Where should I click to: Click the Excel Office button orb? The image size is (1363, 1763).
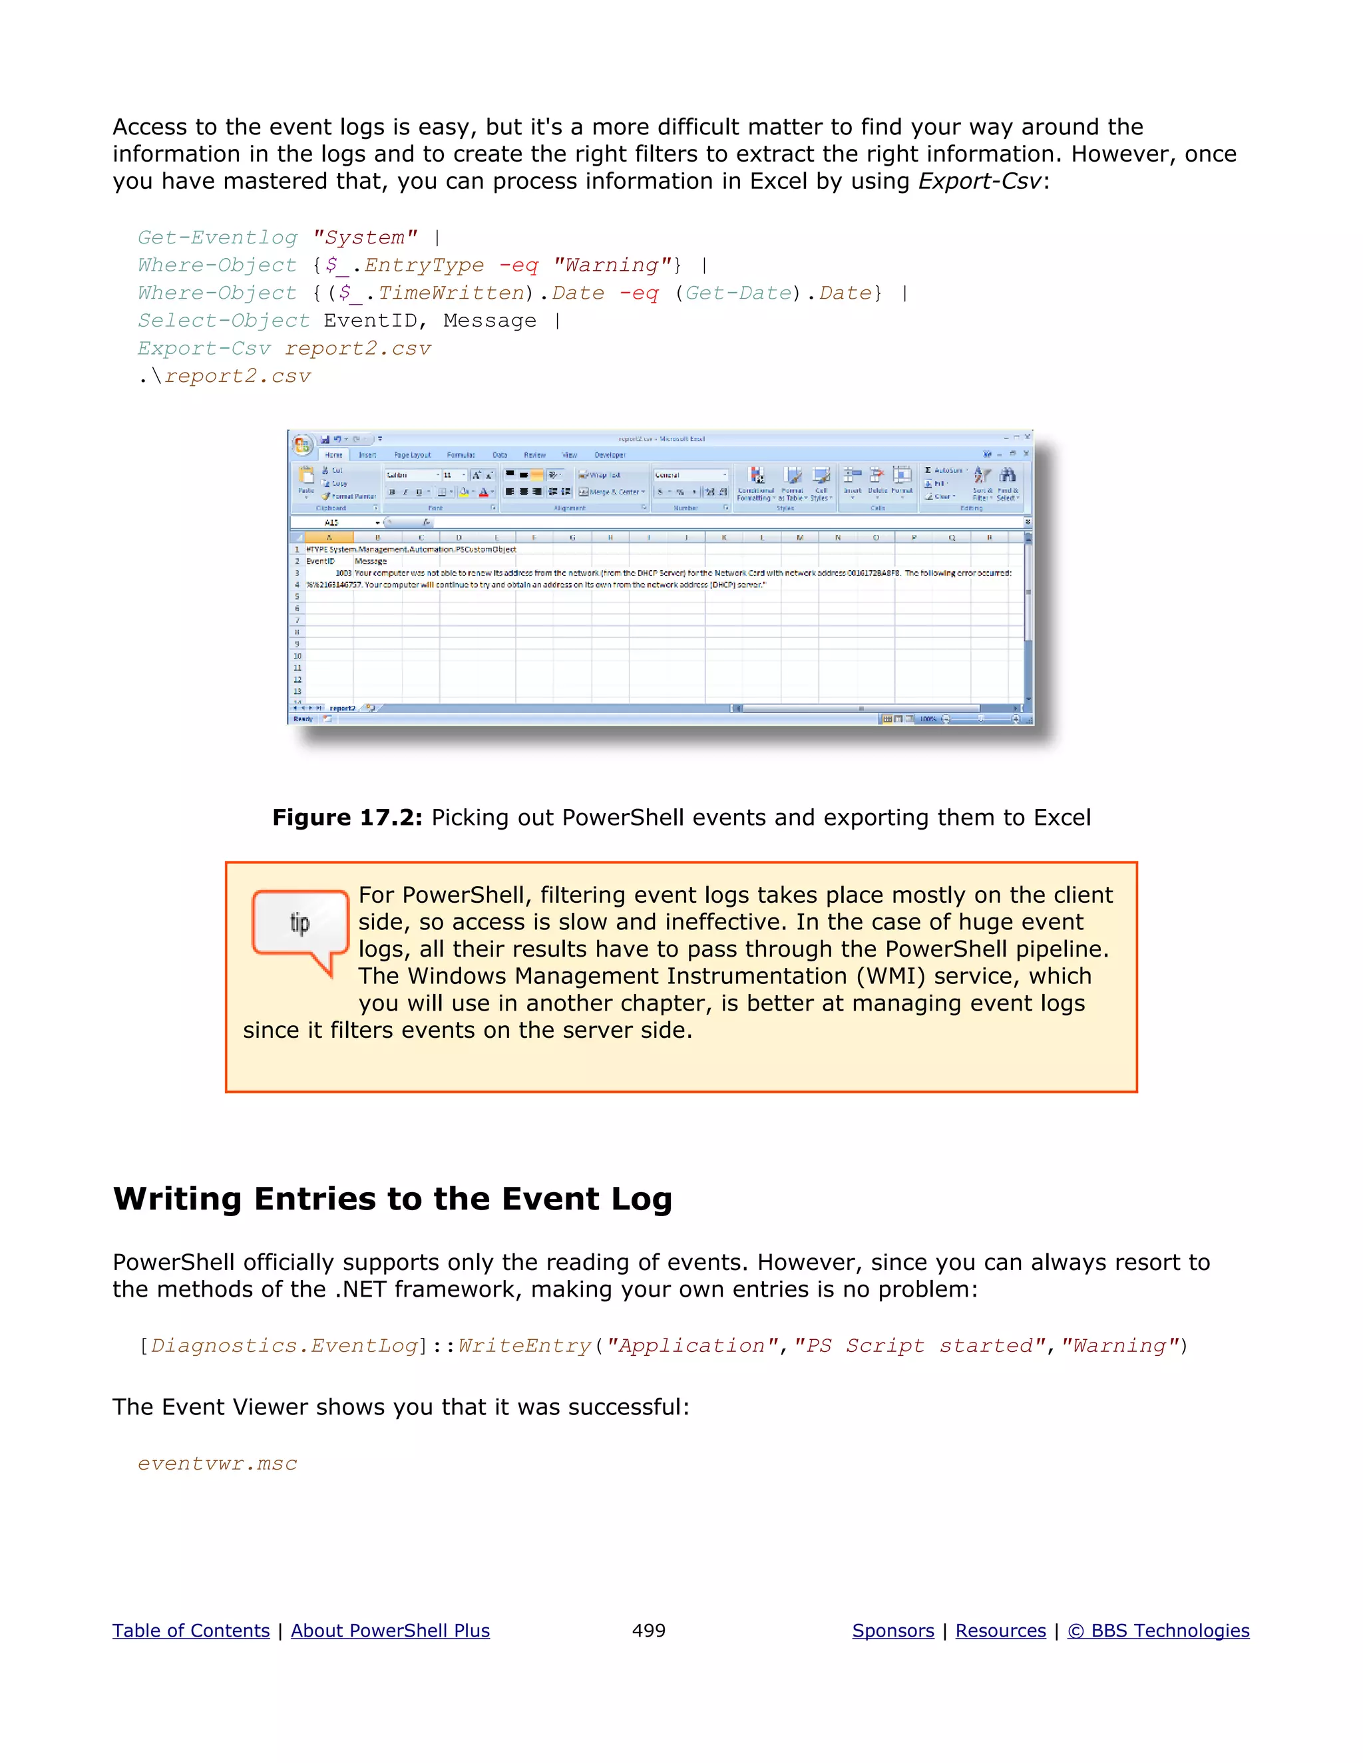(303, 445)
